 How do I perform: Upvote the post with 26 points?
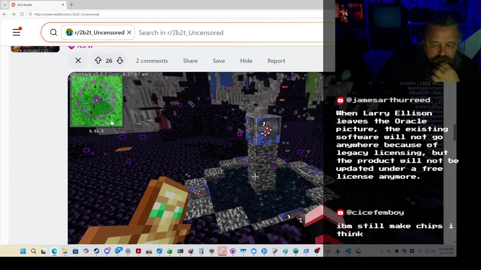tap(98, 61)
